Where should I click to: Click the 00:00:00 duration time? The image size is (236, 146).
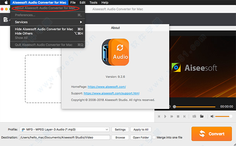(x=227, y=107)
